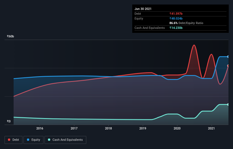Click the 86.6% Debt/Equity Ratio text
This screenshot has width=233, height=149.
(x=186, y=23)
